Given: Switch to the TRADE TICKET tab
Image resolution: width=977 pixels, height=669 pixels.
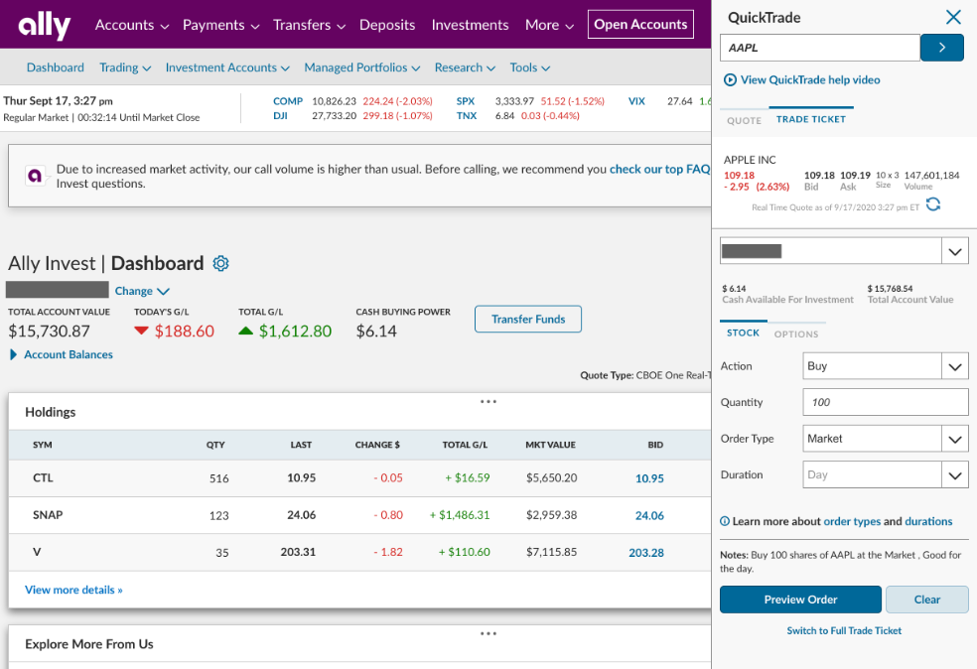Looking at the screenshot, I should pyautogui.click(x=810, y=119).
